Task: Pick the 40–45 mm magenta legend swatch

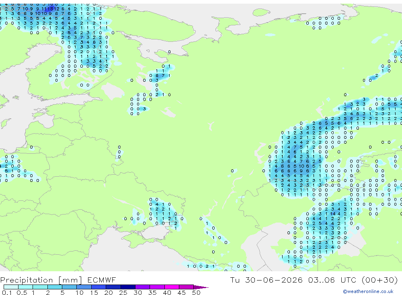Action: (x=172, y=287)
